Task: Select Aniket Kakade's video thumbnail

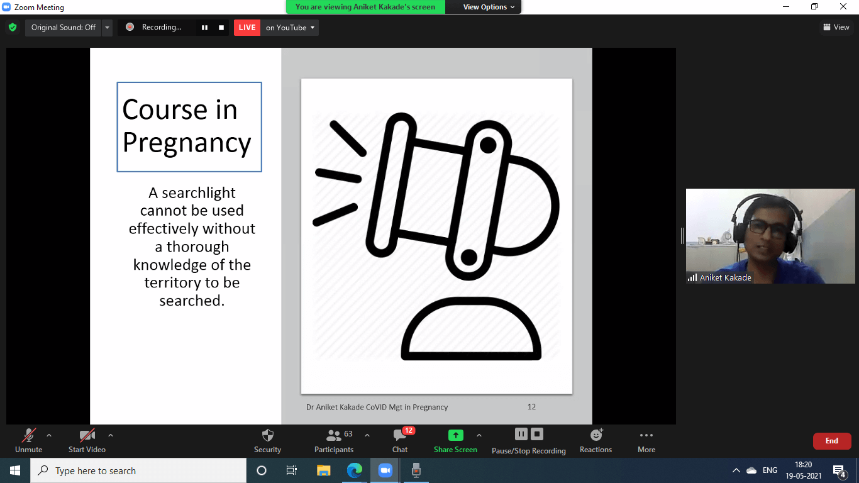Action: 770,236
